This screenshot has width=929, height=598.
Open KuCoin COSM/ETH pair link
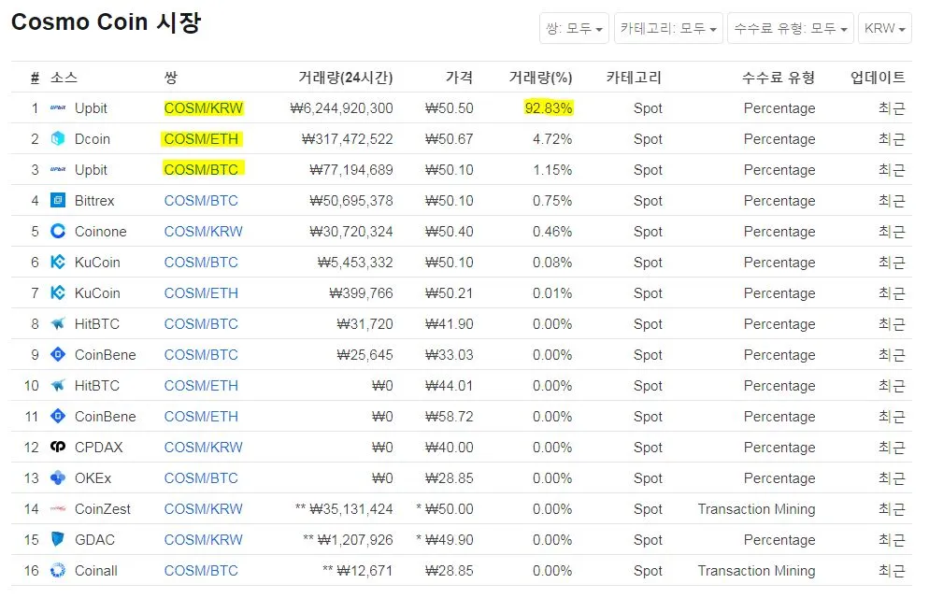[x=201, y=293]
